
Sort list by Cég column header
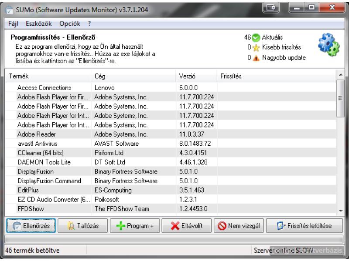(133, 76)
